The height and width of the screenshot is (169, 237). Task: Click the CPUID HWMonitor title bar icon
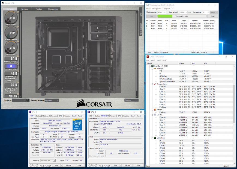point(148,57)
